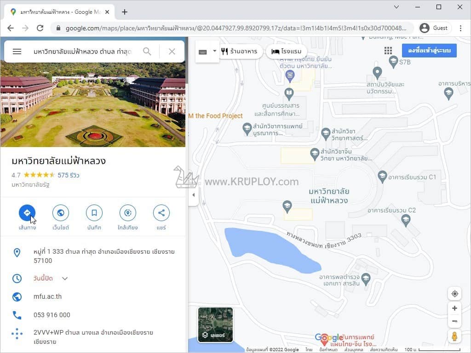Click the M the Food Project label
471x353 pixels.
pos(215,116)
